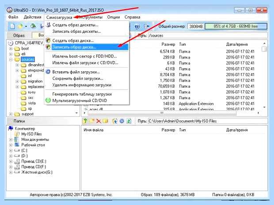The image size is (274, 205).
Task: Click the New file icon in the toolbar
Action: (12, 27)
